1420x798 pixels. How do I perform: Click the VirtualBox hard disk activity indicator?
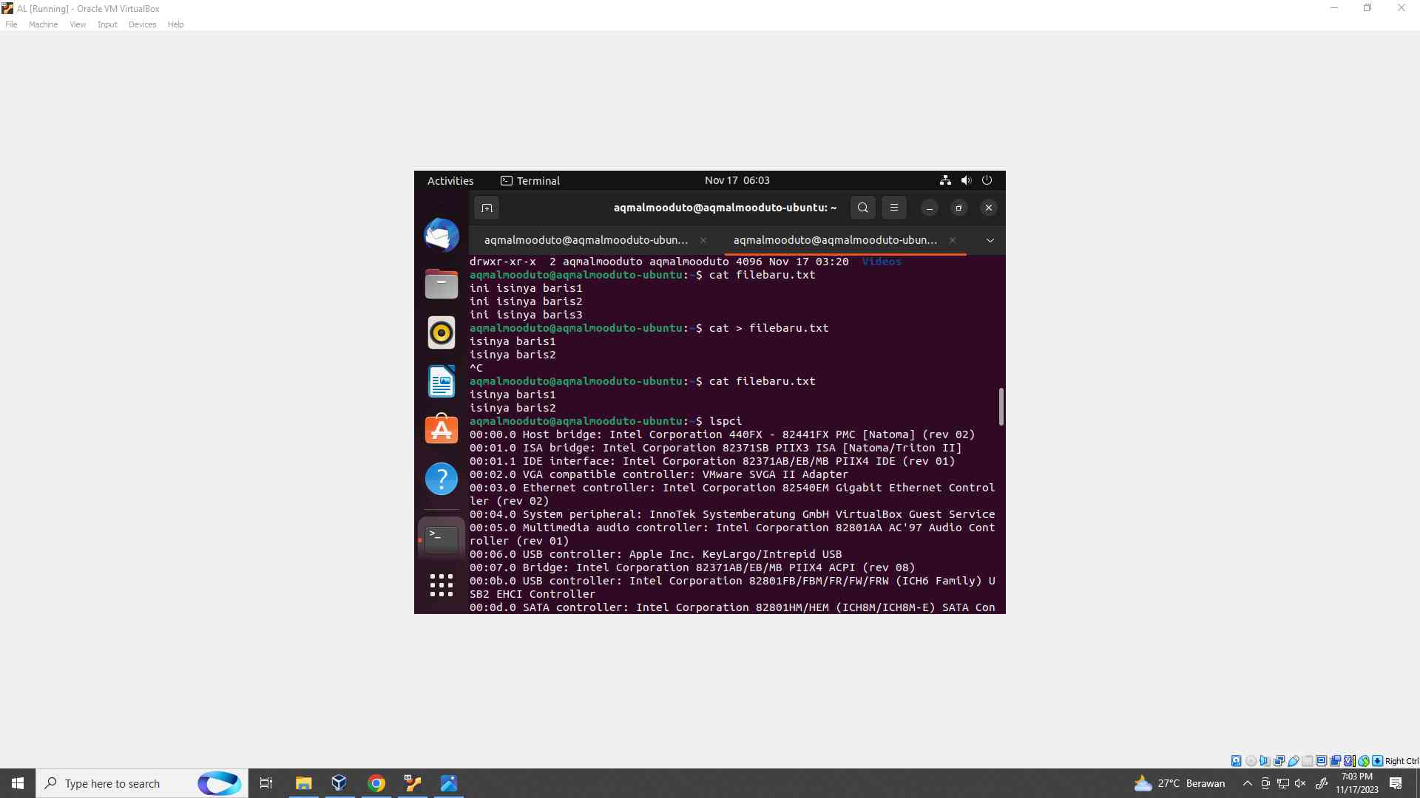pos(1236,761)
